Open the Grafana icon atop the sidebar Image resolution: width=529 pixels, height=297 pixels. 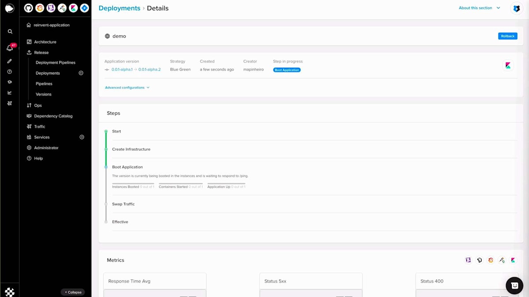click(40, 8)
